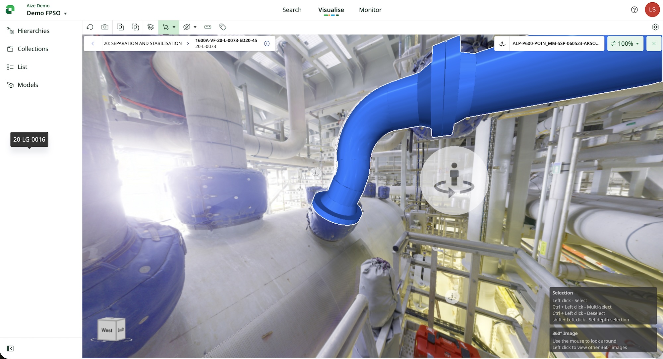The width and height of the screenshot is (663, 359).
Task: Click 20: SEPARATION AND STABILISATION breadcrumb
Action: [x=143, y=43]
